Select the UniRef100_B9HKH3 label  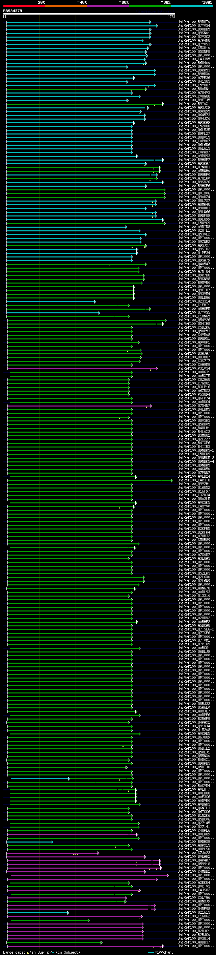(x=194, y=208)
